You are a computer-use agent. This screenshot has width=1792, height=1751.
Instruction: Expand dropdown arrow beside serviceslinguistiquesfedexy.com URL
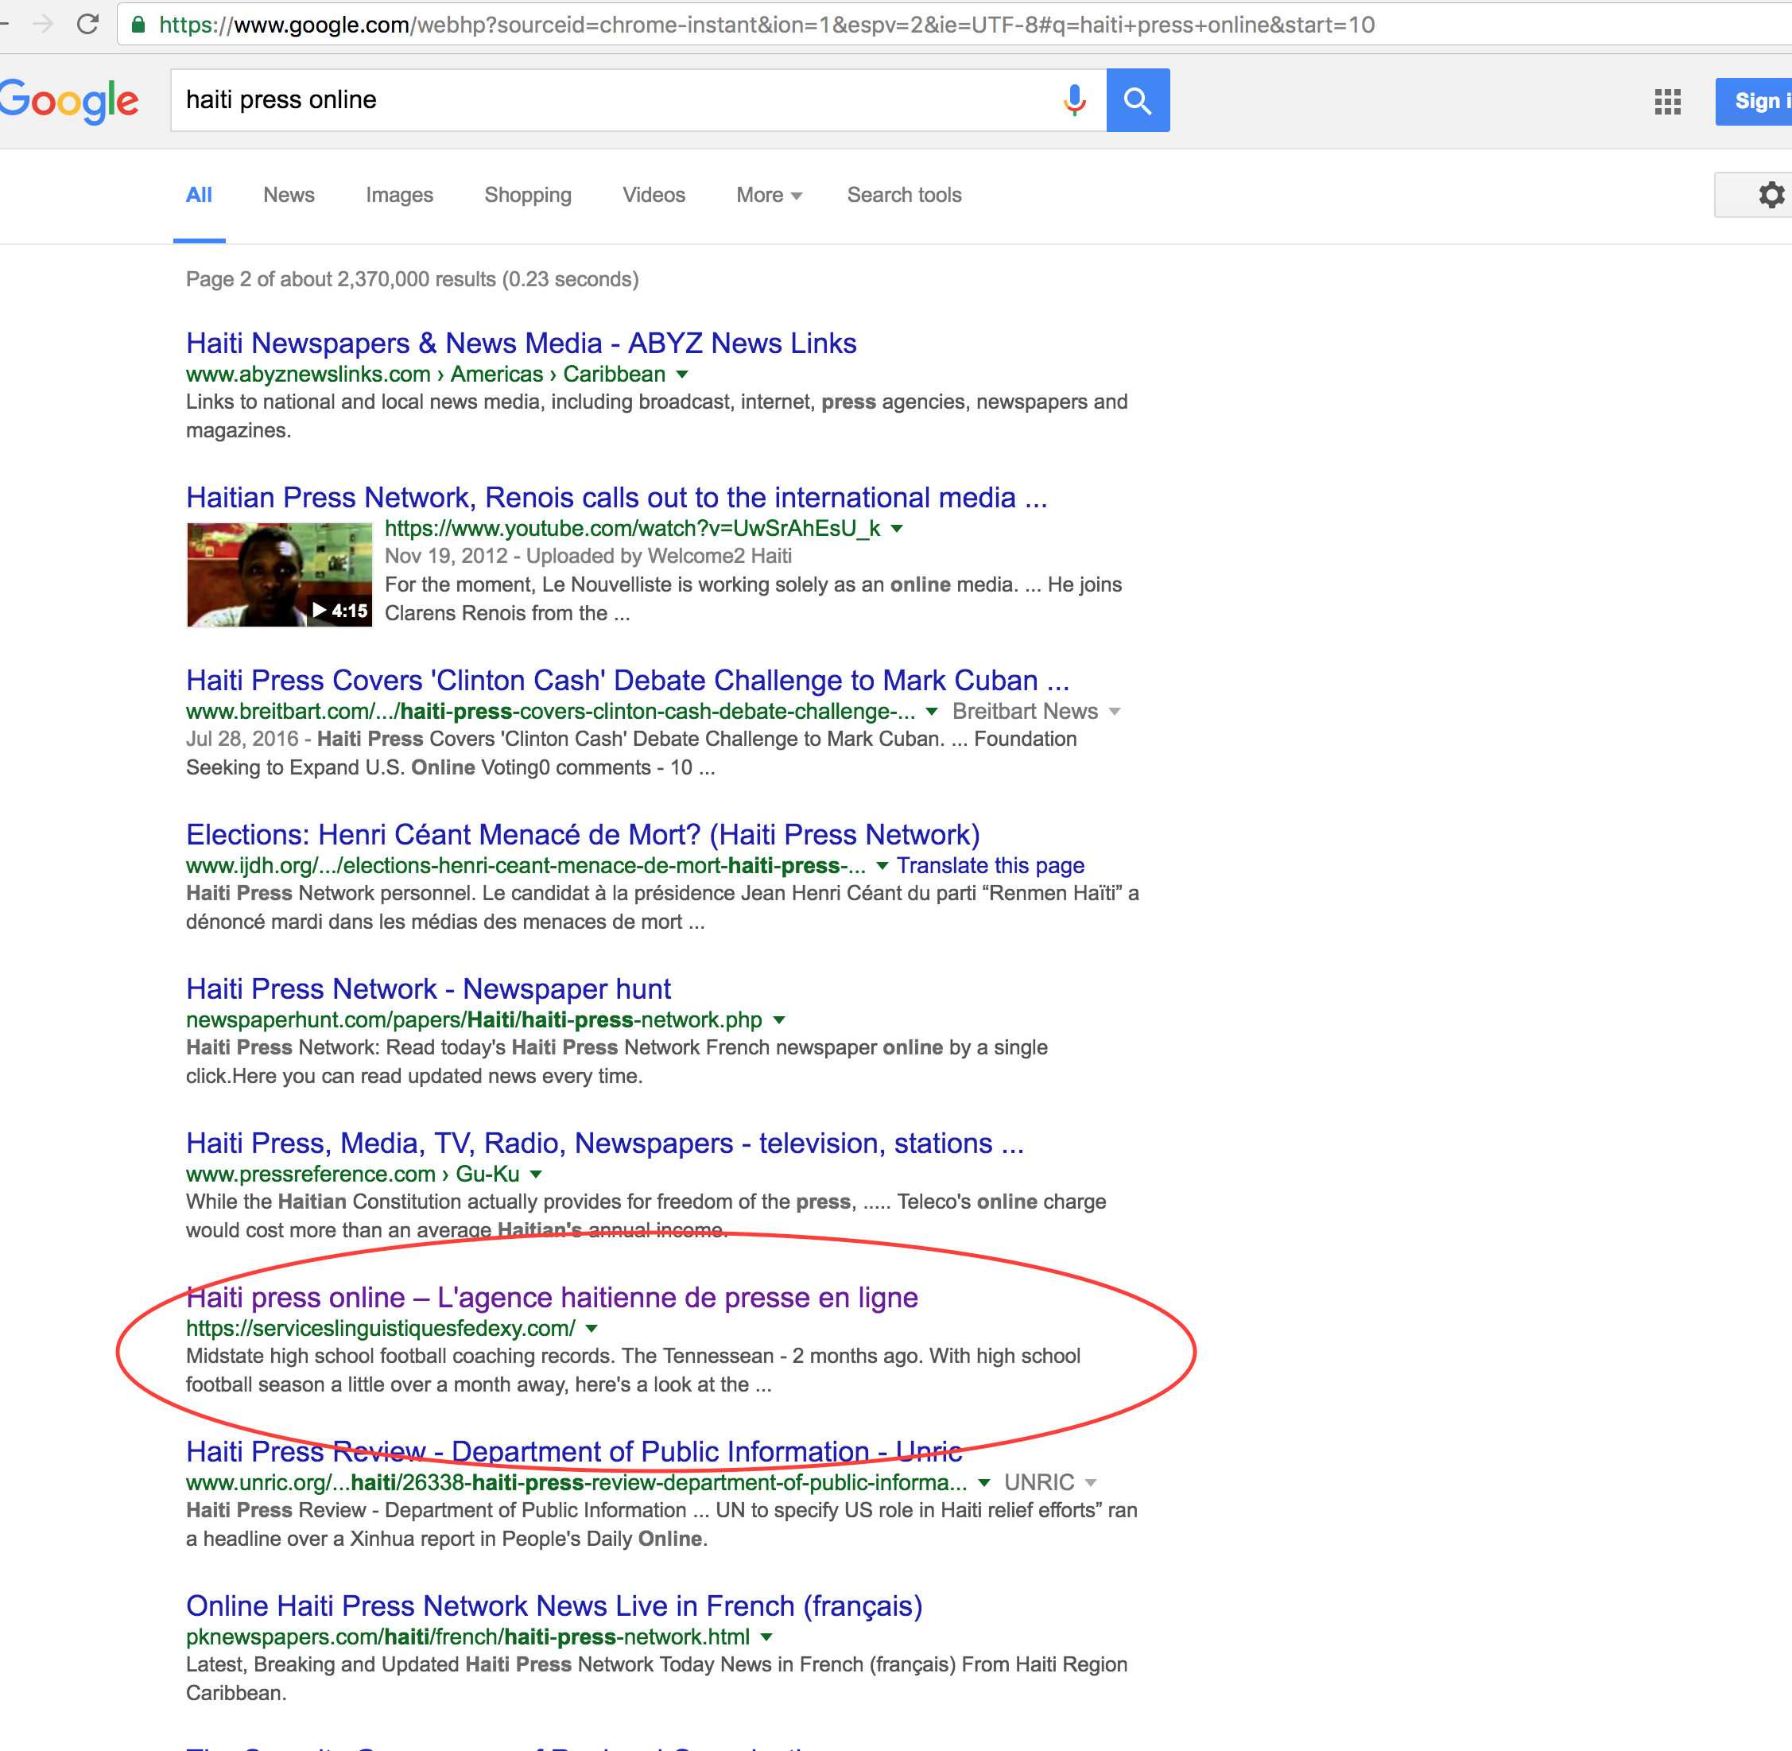tap(592, 1329)
